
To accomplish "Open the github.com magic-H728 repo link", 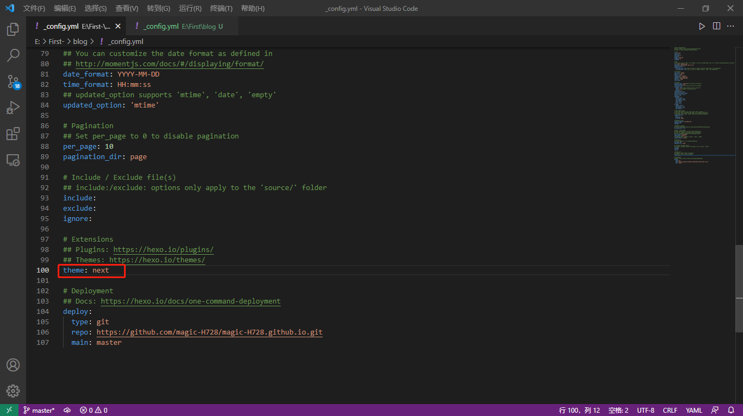I will click(x=210, y=332).
